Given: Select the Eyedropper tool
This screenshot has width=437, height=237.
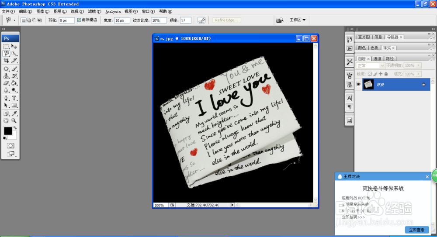Looking at the screenshot, I should tap(14, 113).
